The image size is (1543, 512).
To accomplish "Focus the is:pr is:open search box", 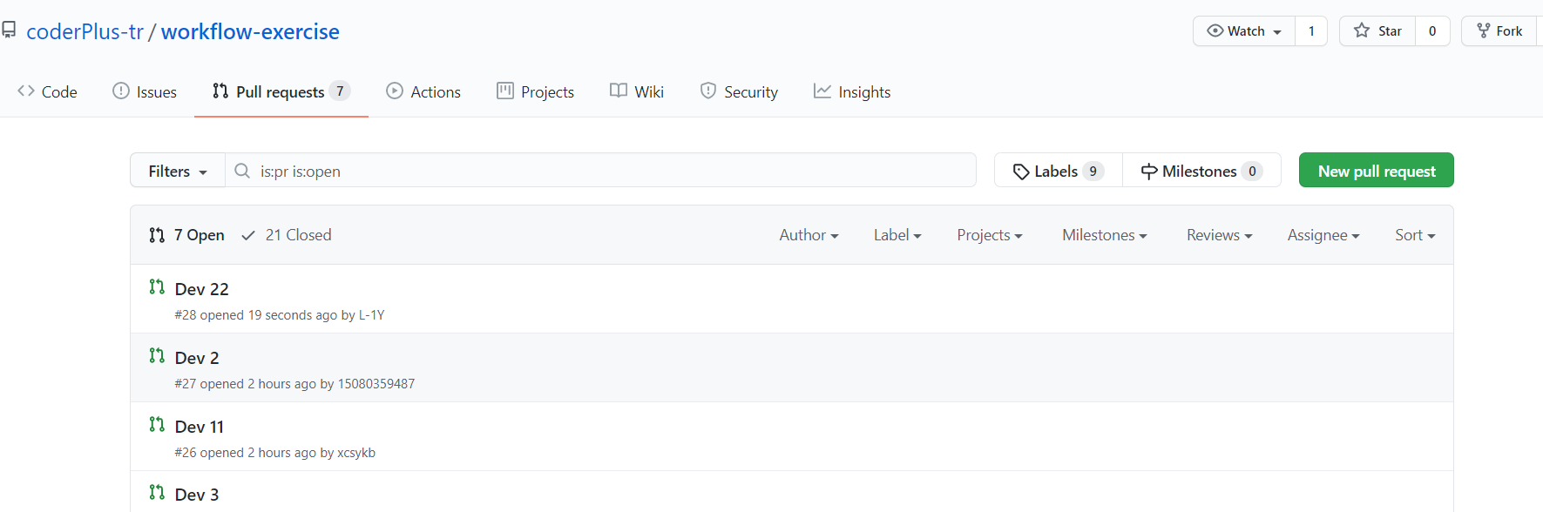I will 610,171.
